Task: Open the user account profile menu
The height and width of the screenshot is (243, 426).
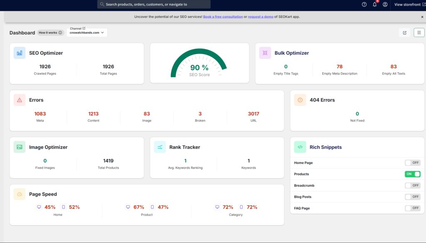Action: (385, 5)
